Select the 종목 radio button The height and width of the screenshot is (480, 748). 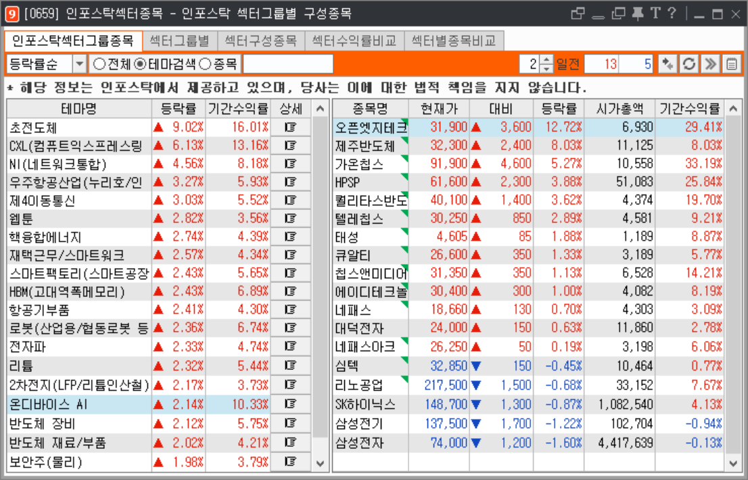[205, 64]
